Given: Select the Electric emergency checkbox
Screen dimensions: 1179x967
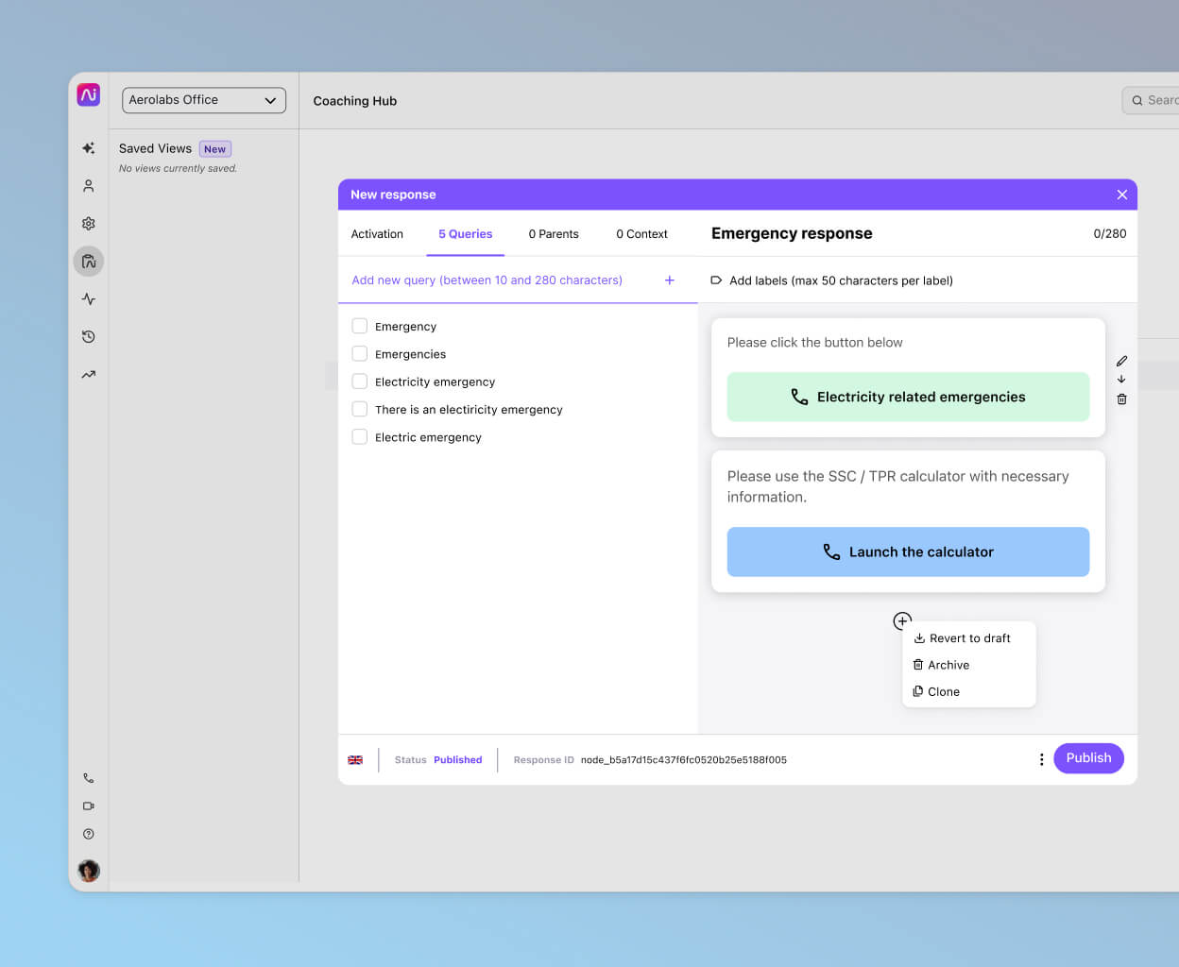Looking at the screenshot, I should (359, 436).
